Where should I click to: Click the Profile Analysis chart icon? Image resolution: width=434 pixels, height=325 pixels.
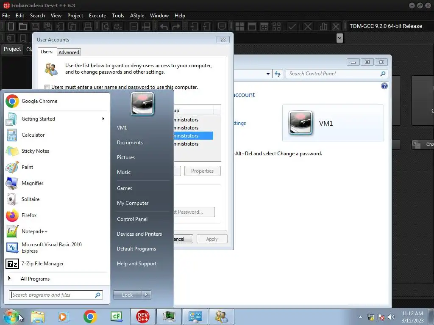point(323,27)
